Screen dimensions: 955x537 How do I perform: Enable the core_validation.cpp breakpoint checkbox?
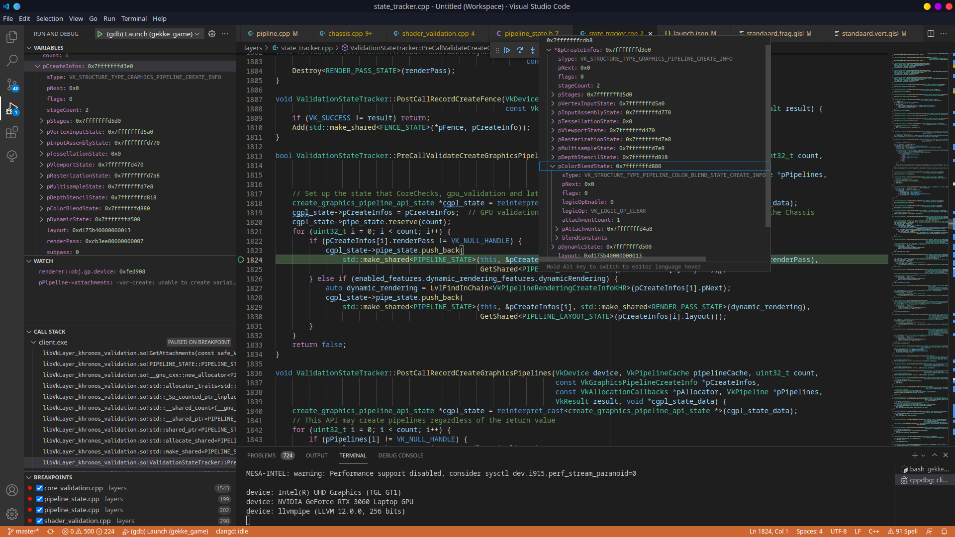39,488
